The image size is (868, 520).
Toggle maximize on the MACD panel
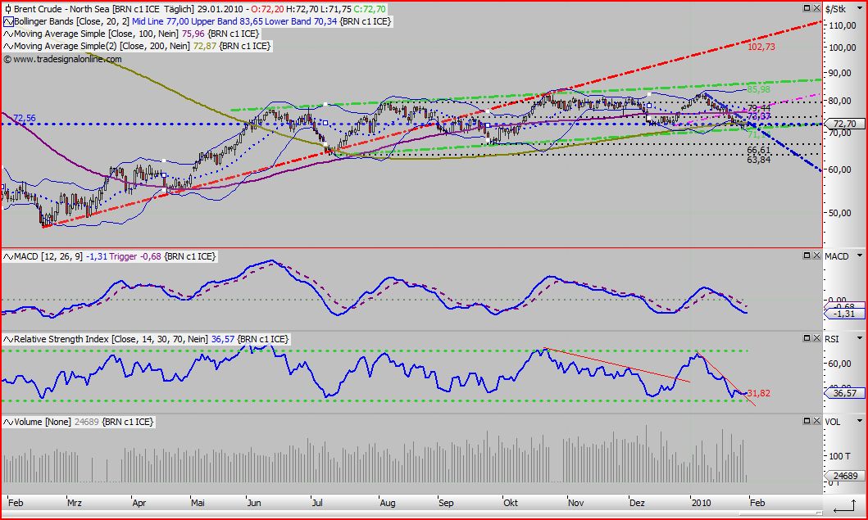click(x=807, y=255)
